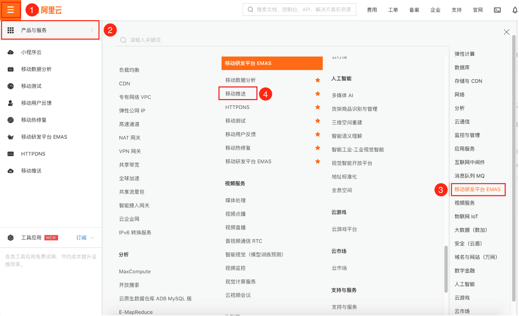Toggle favorite star for 移动测试

point(318,121)
